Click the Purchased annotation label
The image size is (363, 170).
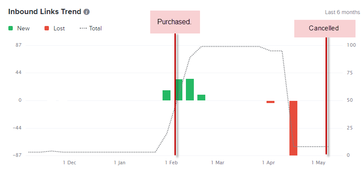[175, 22]
